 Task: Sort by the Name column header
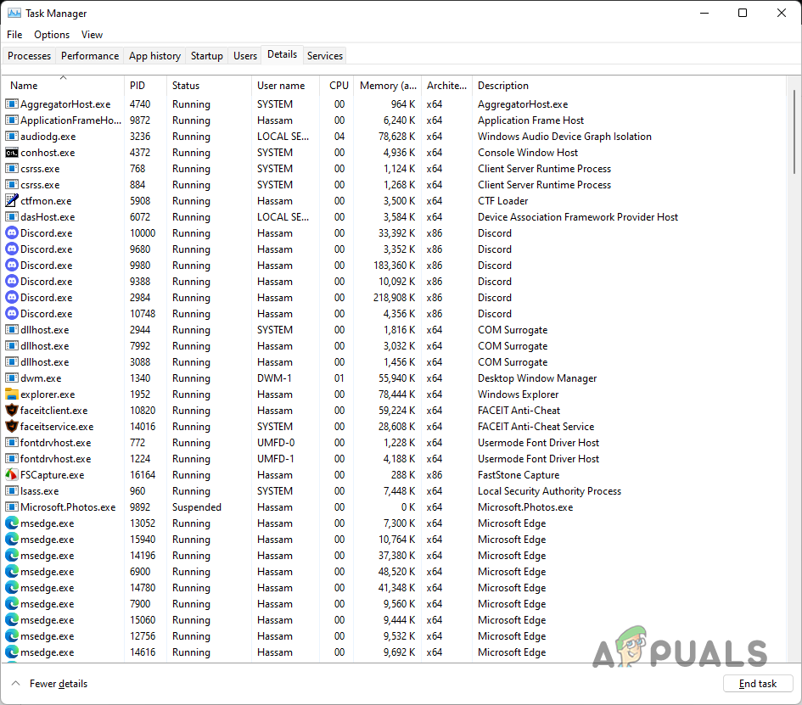click(x=63, y=86)
